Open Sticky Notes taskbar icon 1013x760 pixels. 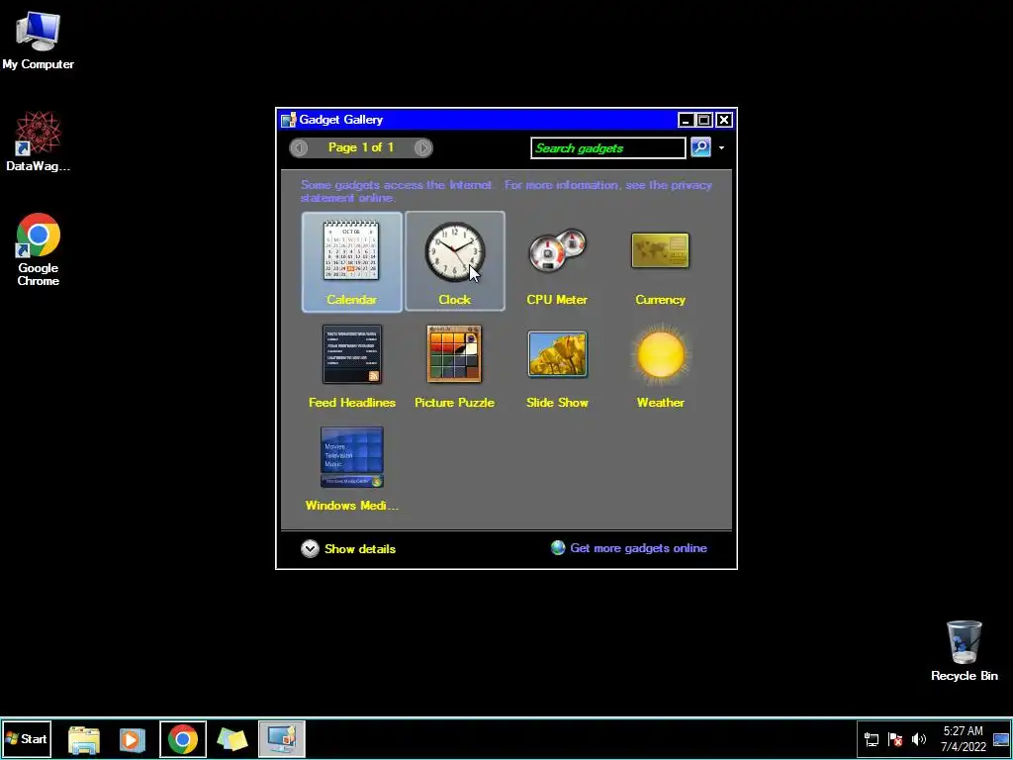coord(232,739)
